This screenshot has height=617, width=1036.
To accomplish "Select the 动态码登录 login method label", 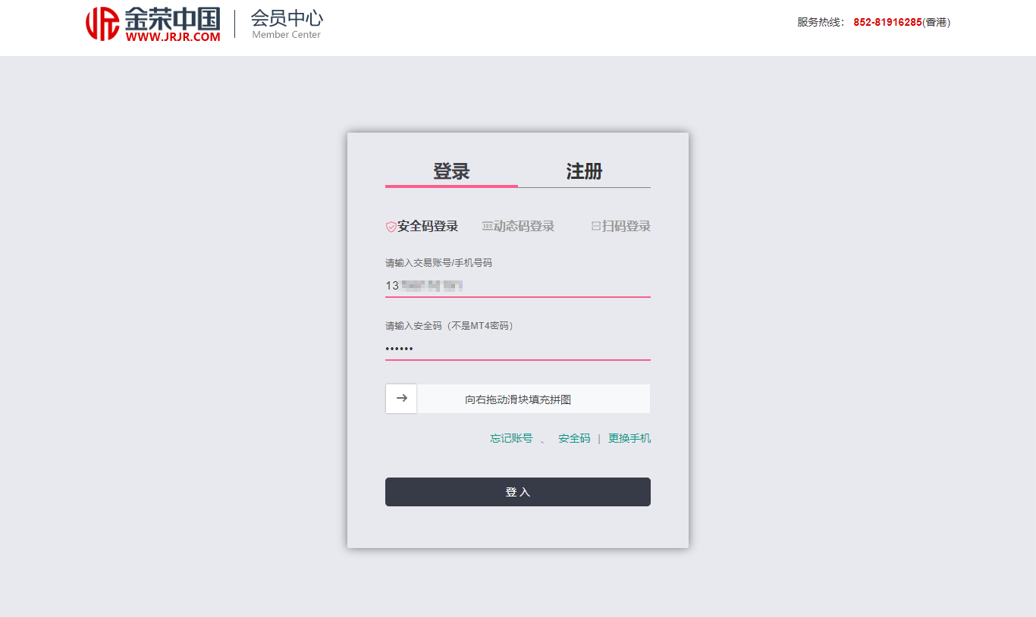I will [x=524, y=226].
